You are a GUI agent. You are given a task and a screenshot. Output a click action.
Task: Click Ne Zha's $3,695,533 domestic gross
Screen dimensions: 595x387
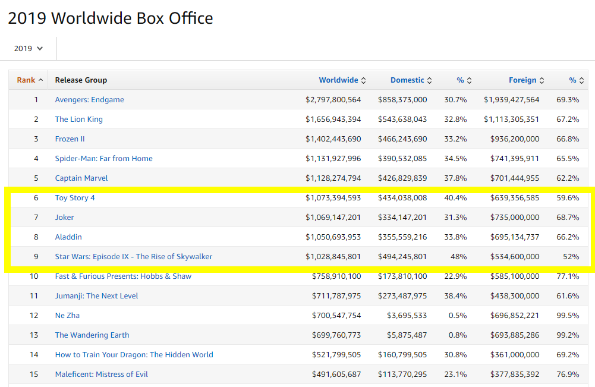[x=407, y=315]
